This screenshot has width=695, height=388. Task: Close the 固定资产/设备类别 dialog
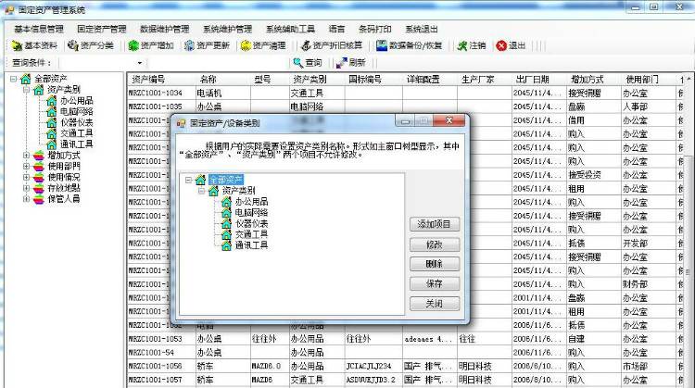(x=449, y=120)
